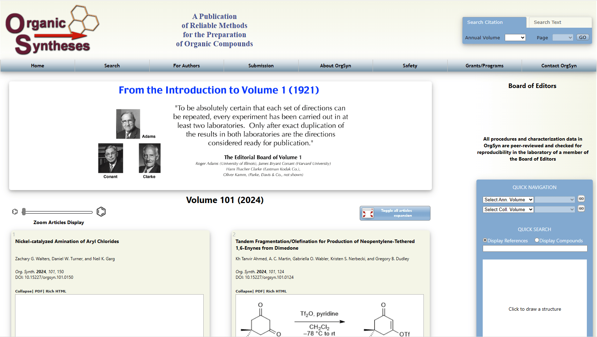Open Rich HTML for Nickel-catalyzed Amination article
Viewport: 597px width, 337px height.
click(x=56, y=291)
